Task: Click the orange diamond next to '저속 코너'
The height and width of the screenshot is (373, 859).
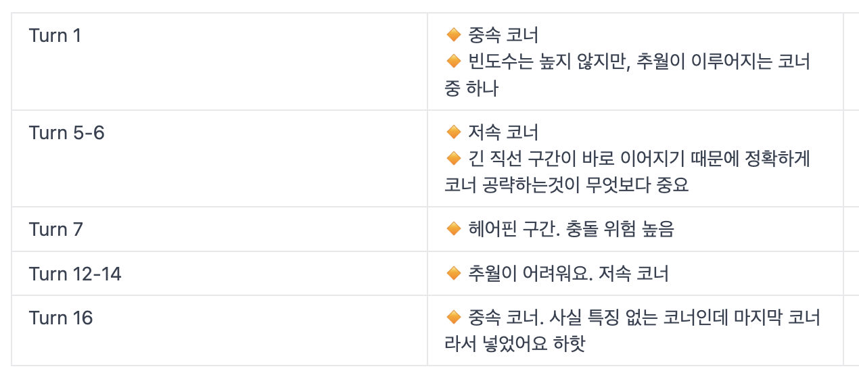Action: click(x=453, y=132)
